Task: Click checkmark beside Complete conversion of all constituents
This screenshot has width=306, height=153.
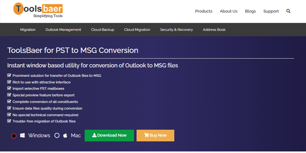Action: [9, 101]
